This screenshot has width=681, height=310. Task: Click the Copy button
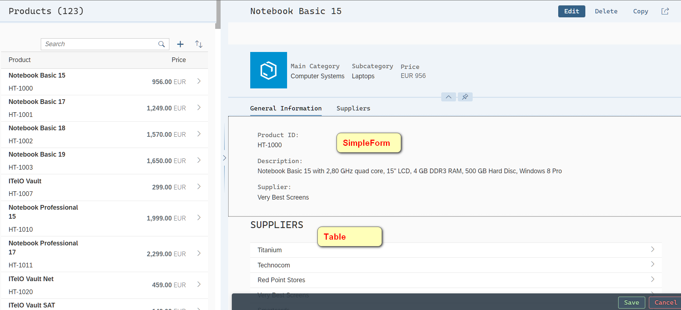pos(641,11)
